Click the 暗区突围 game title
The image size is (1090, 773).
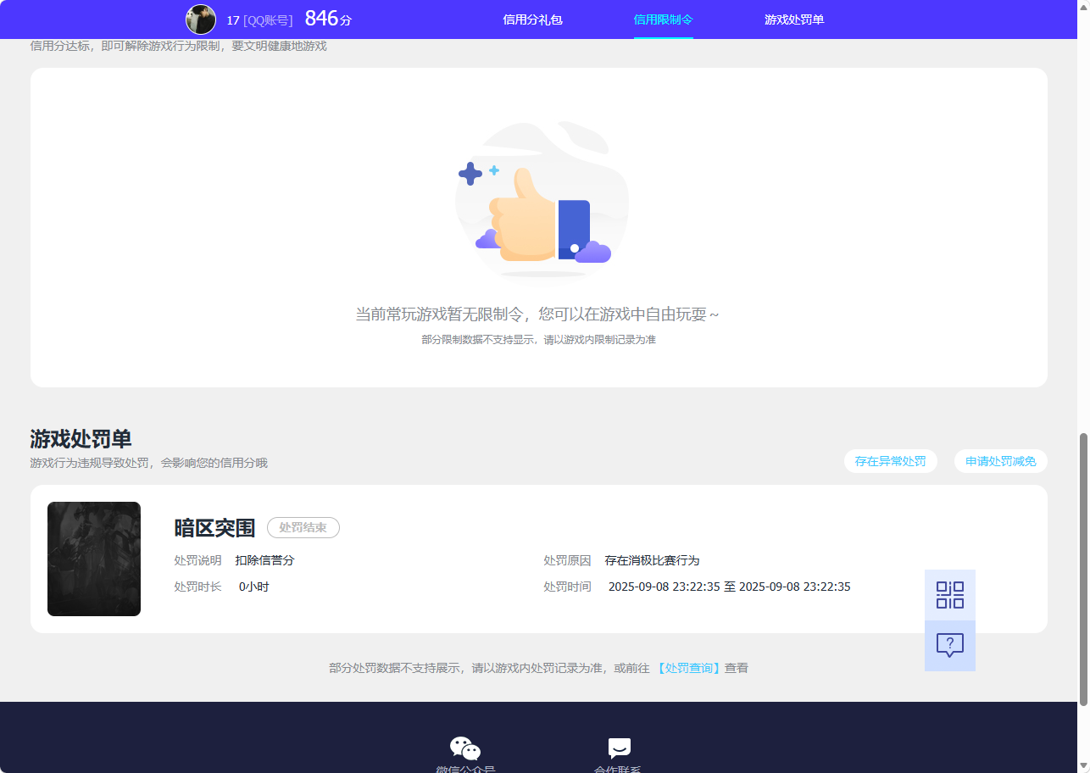coord(214,528)
